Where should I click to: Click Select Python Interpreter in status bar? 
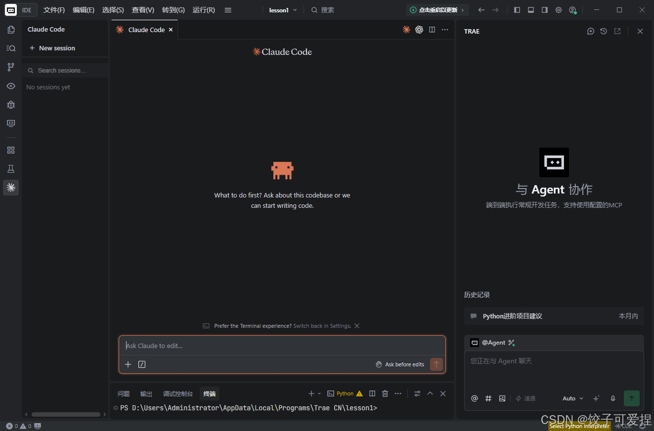[x=579, y=426]
